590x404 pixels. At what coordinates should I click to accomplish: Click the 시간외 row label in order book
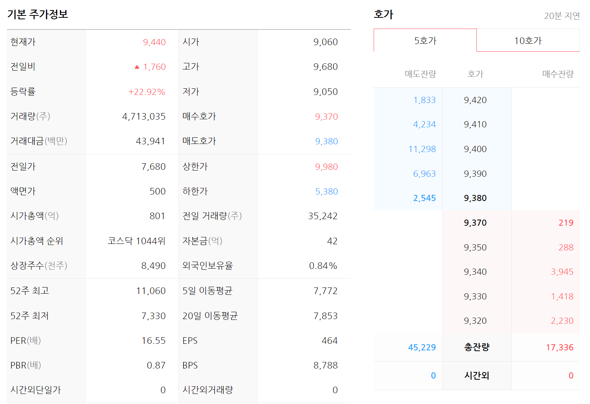click(477, 376)
